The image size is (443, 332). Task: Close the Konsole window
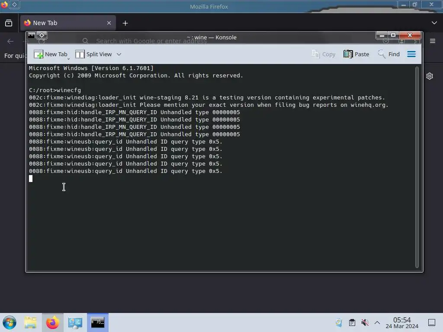coord(410,35)
